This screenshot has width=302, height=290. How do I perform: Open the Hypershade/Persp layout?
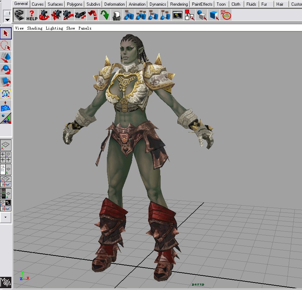(6, 194)
